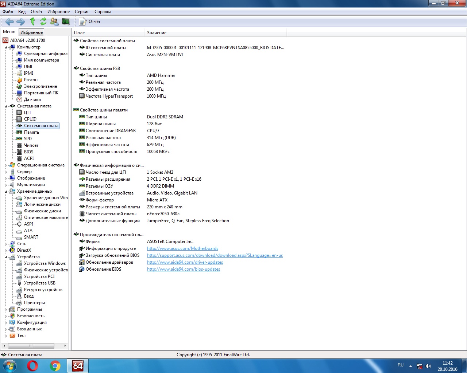Open the aida64.com bios-updates link

(x=184, y=269)
